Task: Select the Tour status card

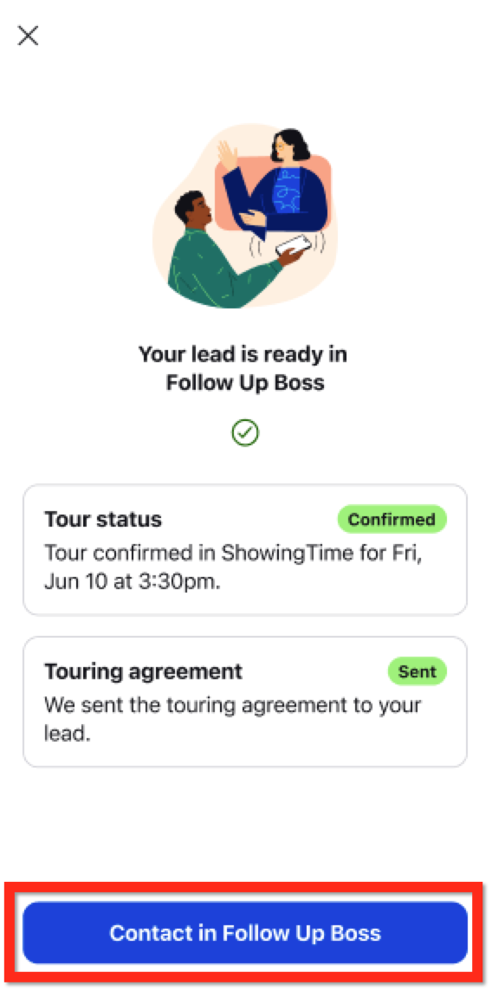Action: click(245, 550)
